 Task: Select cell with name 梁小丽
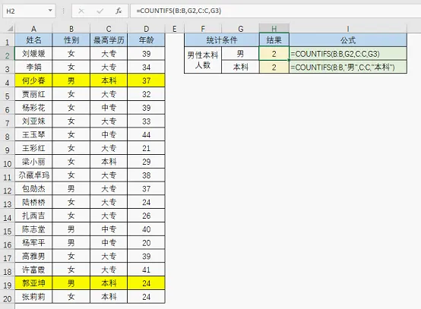(33, 162)
